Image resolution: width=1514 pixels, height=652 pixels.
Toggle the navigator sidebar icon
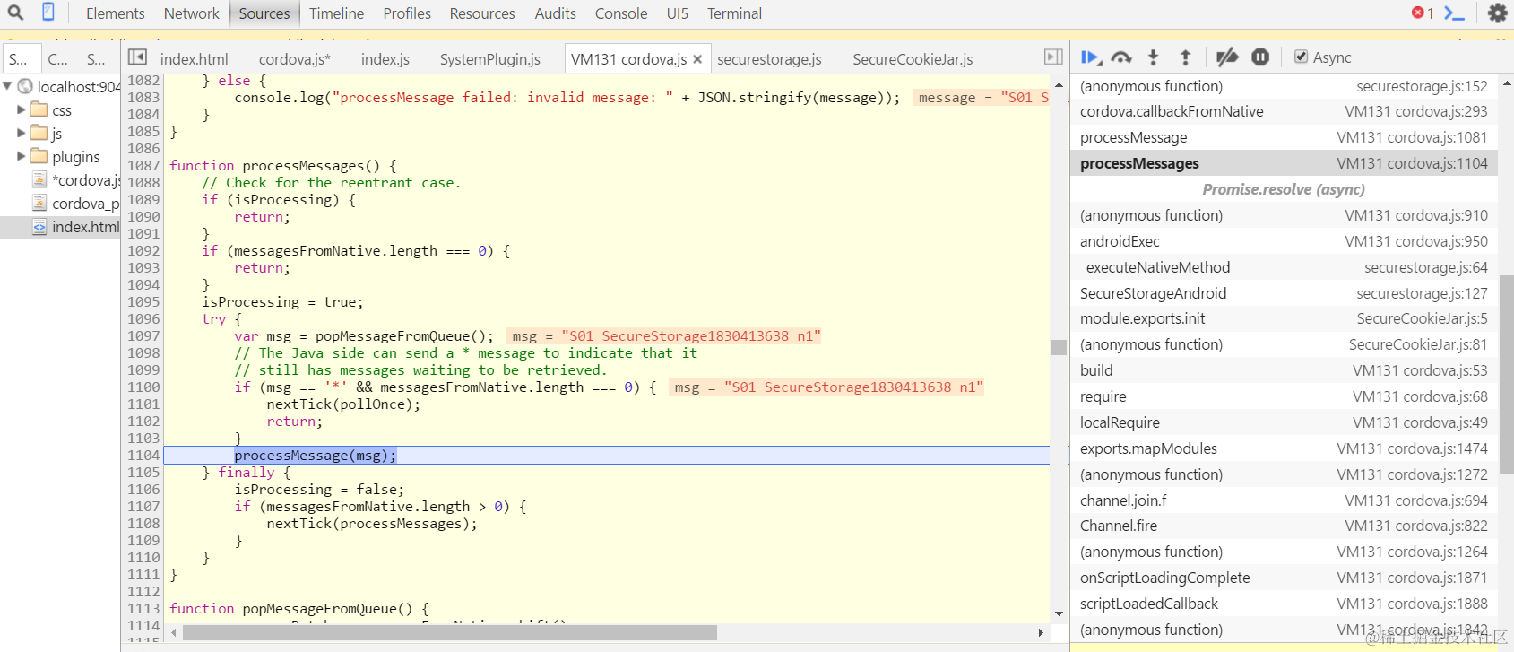click(x=137, y=57)
